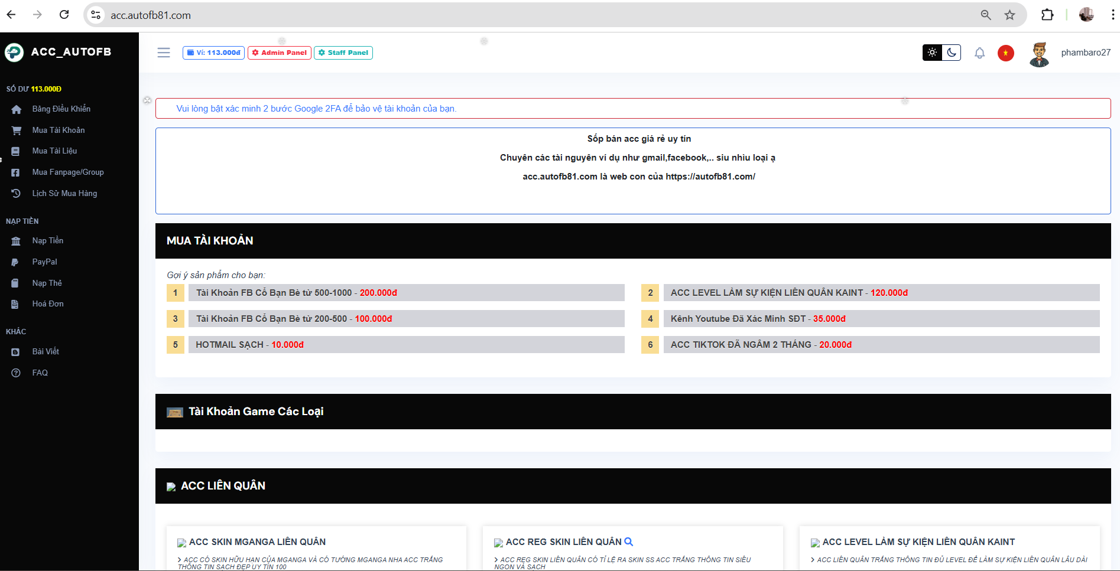This screenshot has width=1120, height=571.
Task: Click the question mark icon beside FAQ
Action: pyautogui.click(x=16, y=373)
